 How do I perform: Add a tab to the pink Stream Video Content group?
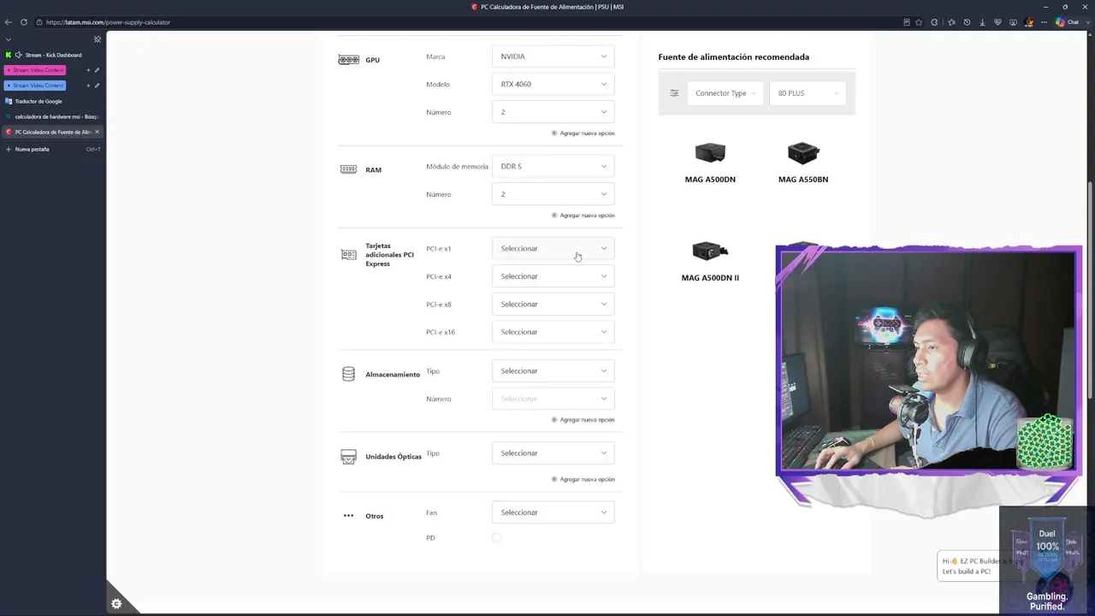pyautogui.click(x=88, y=70)
